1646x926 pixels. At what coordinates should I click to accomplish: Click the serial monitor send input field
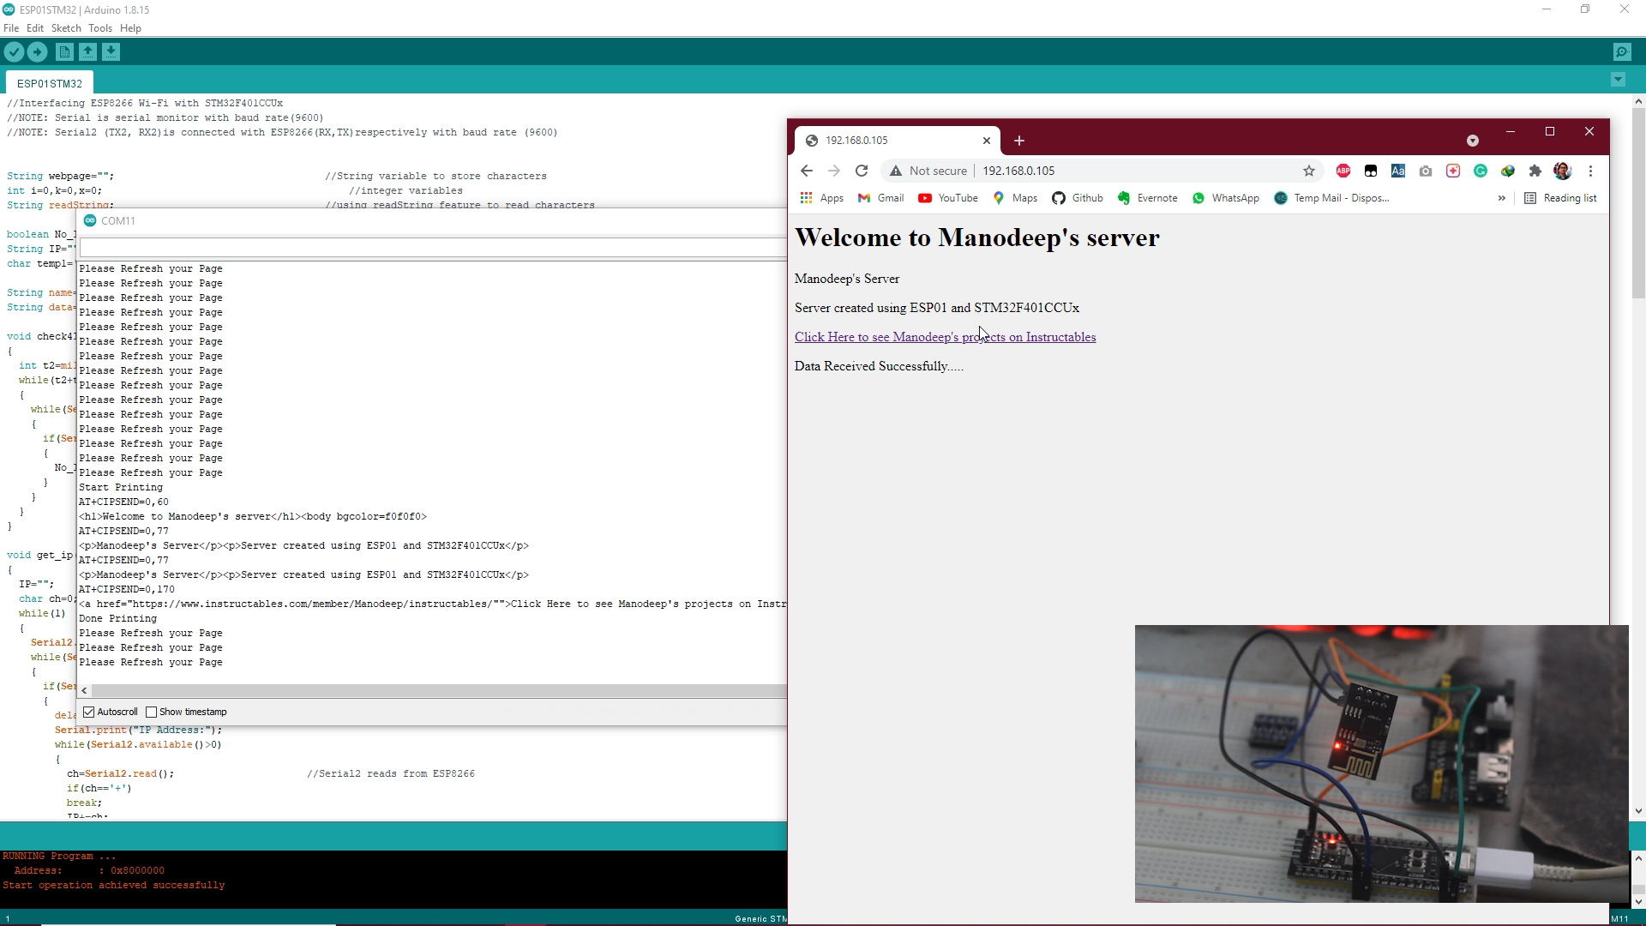pos(433,248)
